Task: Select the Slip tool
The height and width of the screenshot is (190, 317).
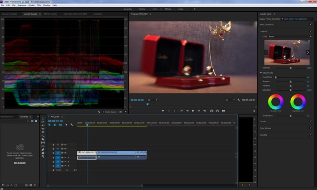Action: [x=43, y=143]
